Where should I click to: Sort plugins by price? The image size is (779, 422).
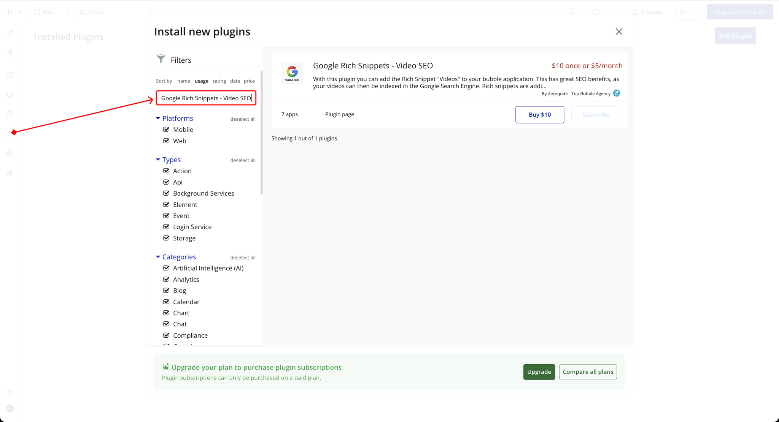(x=249, y=81)
